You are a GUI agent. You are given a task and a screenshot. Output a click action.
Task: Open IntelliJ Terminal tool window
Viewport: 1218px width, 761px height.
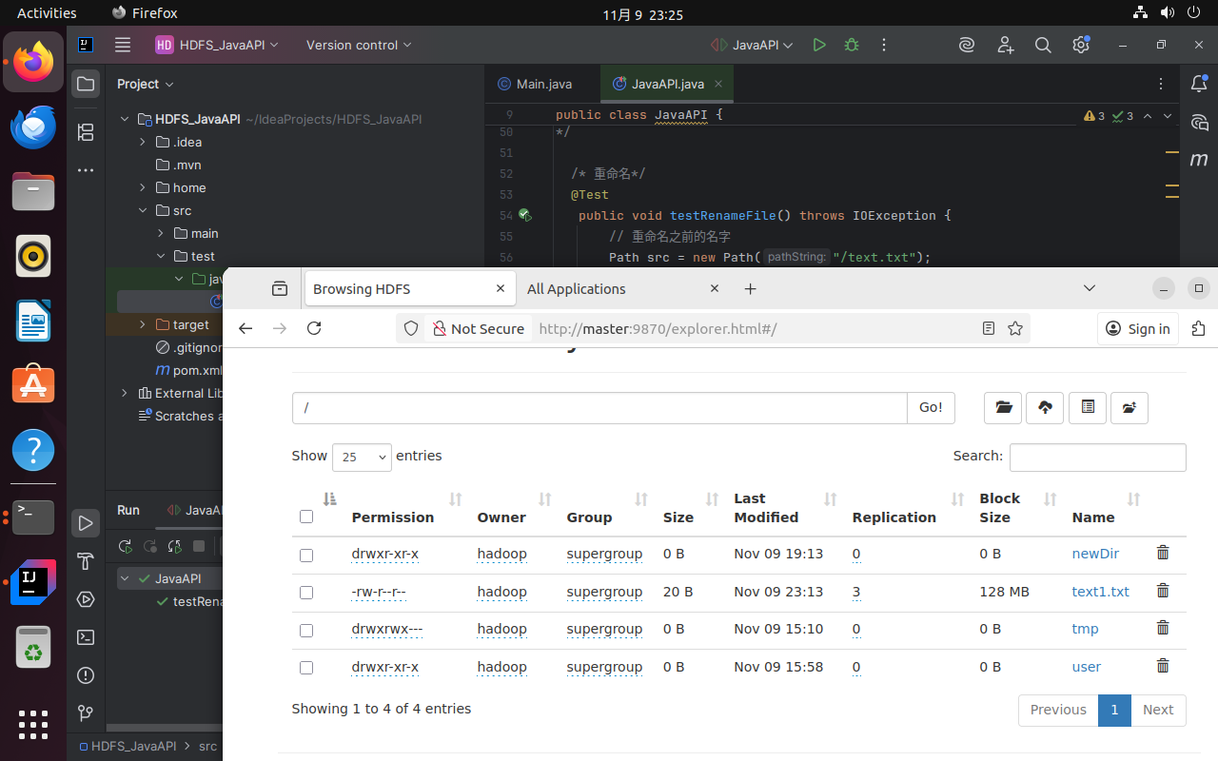tap(86, 637)
